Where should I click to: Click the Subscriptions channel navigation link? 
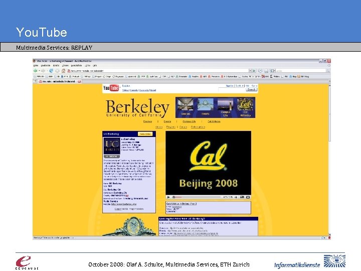point(198,127)
